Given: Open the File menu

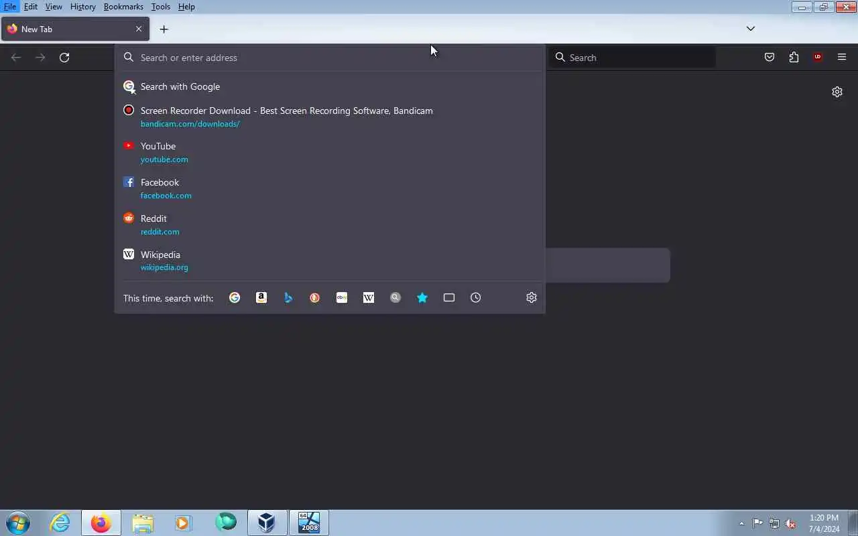Looking at the screenshot, I should [10, 7].
